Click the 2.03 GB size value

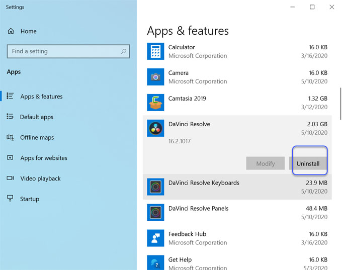coord(317,124)
